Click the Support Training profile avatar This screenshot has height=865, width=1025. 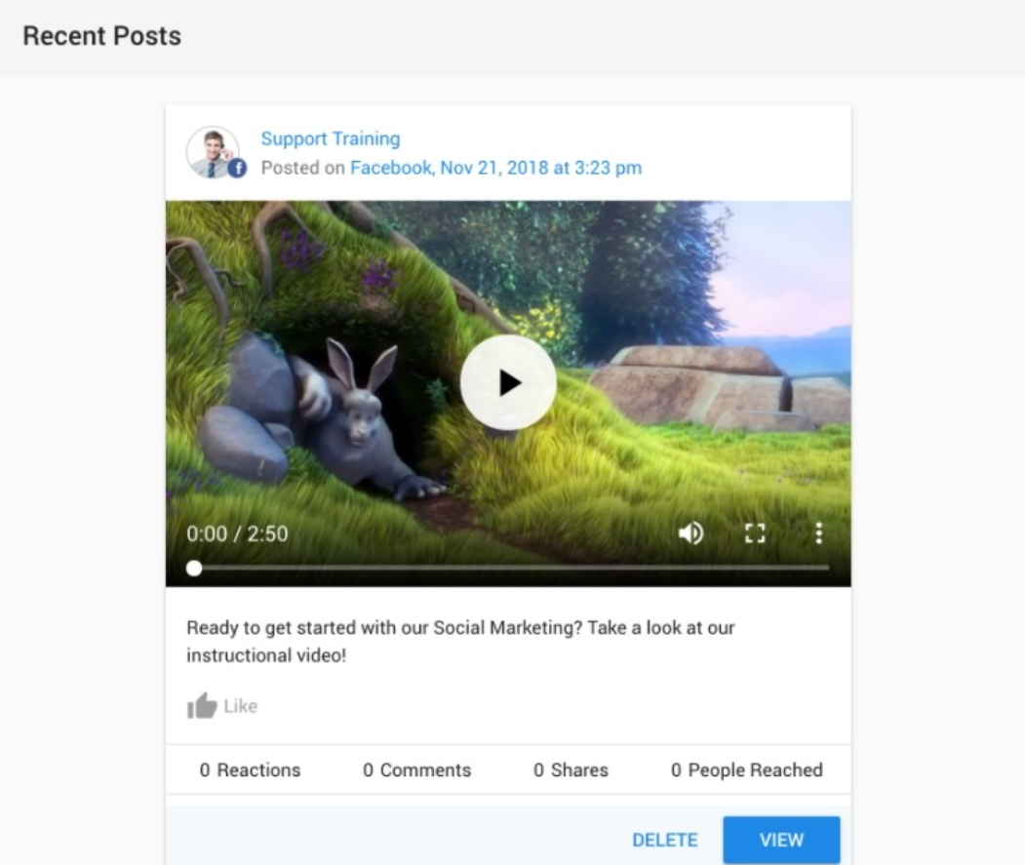213,152
